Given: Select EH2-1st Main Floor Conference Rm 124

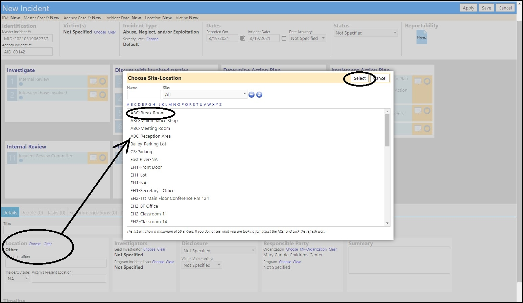Looking at the screenshot, I should pos(170,199).
